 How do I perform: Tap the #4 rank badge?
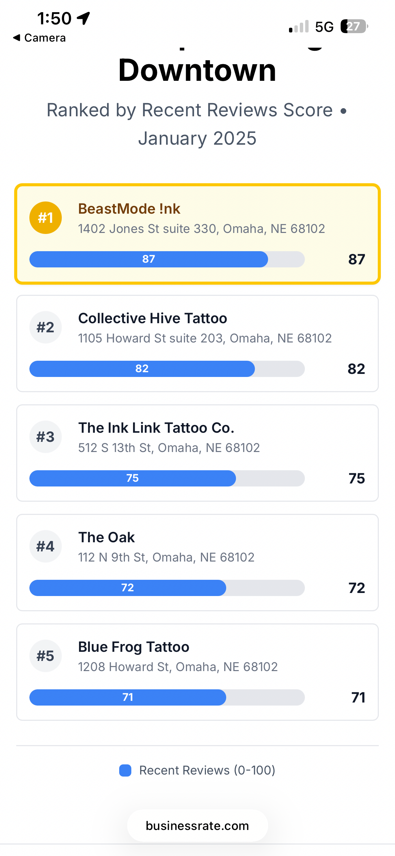pyautogui.click(x=46, y=546)
